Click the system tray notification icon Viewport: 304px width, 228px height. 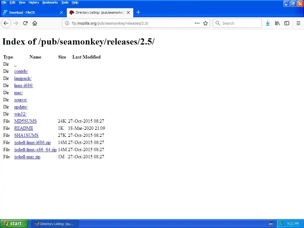pyautogui.click(x=282, y=224)
